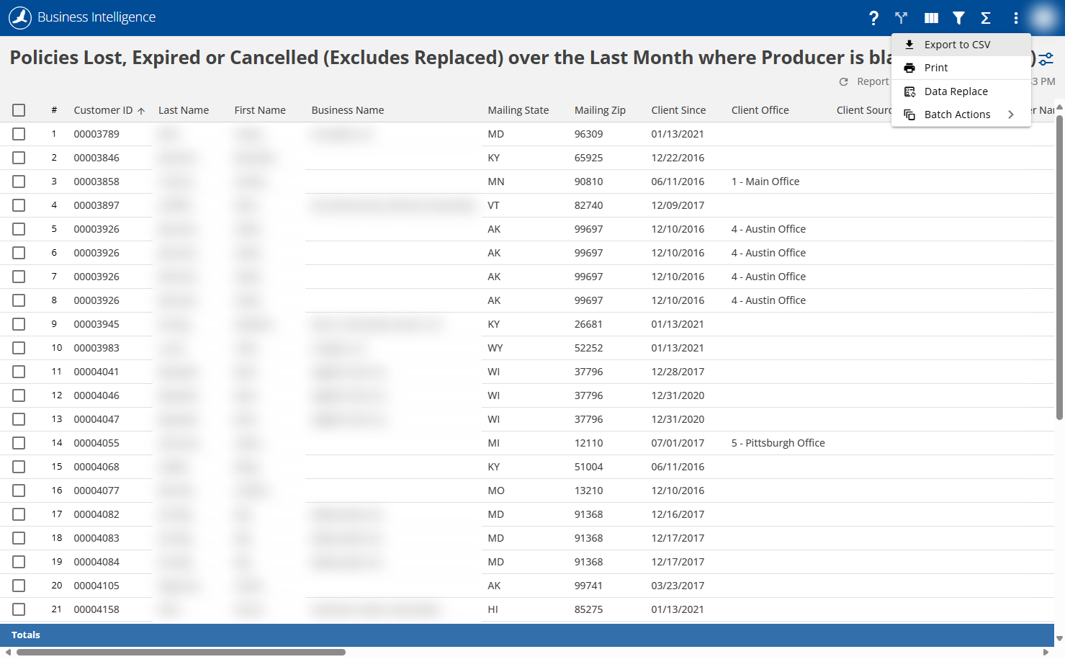
Task: Click the Batch Actions copy icon
Action: (x=909, y=115)
